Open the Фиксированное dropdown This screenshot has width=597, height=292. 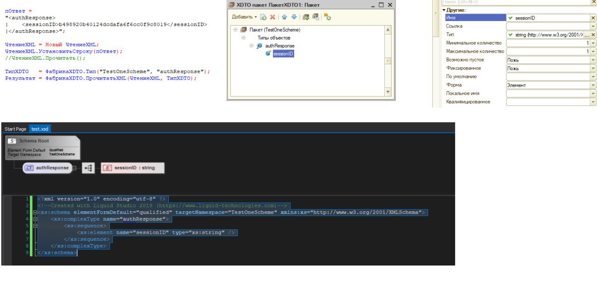coord(593,68)
